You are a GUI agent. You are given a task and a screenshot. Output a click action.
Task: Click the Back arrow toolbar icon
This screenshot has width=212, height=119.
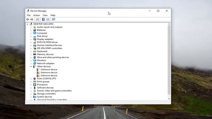(x=27, y=20)
